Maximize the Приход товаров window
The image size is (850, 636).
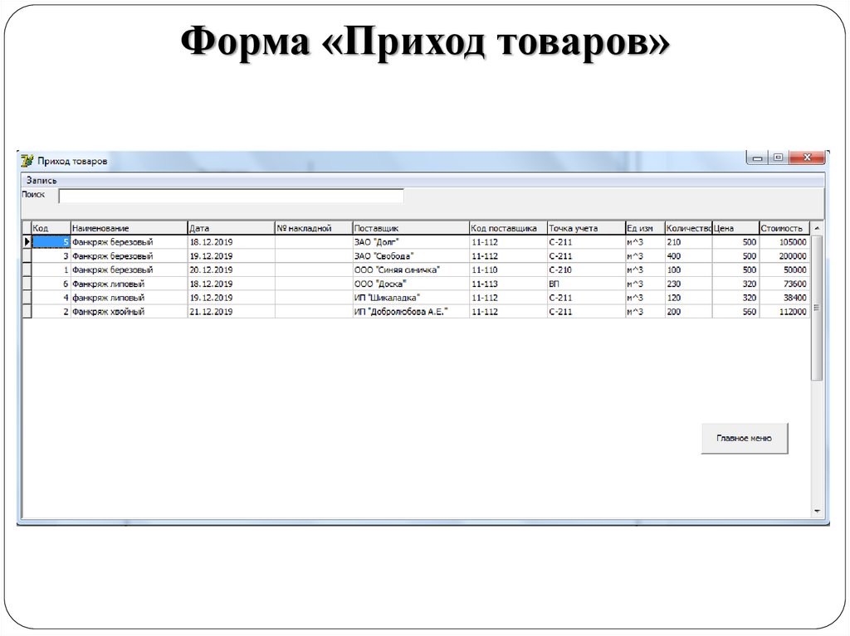(778, 158)
